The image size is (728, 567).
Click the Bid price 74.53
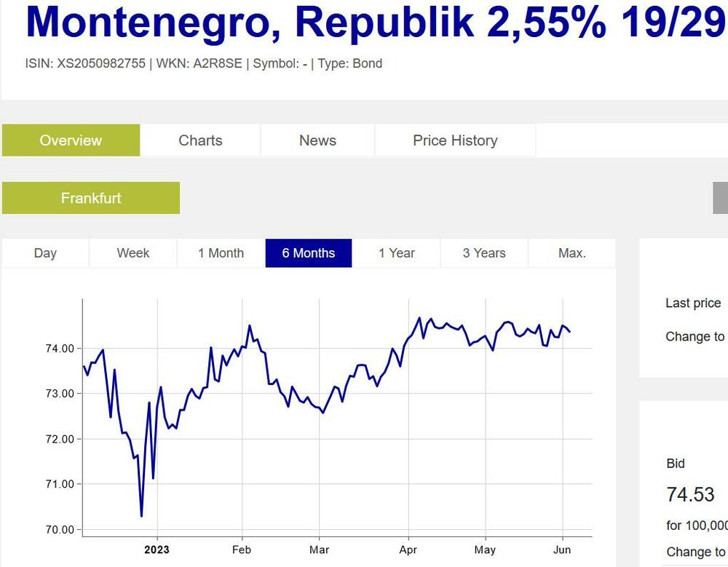[690, 495]
